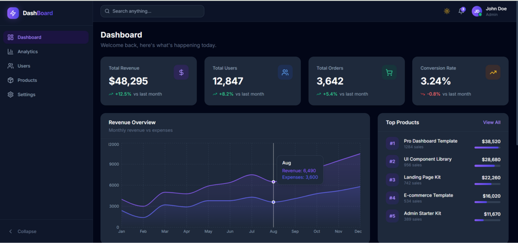Open Settings in the sidebar
Screen dimensions: 518x243
(46, 94)
